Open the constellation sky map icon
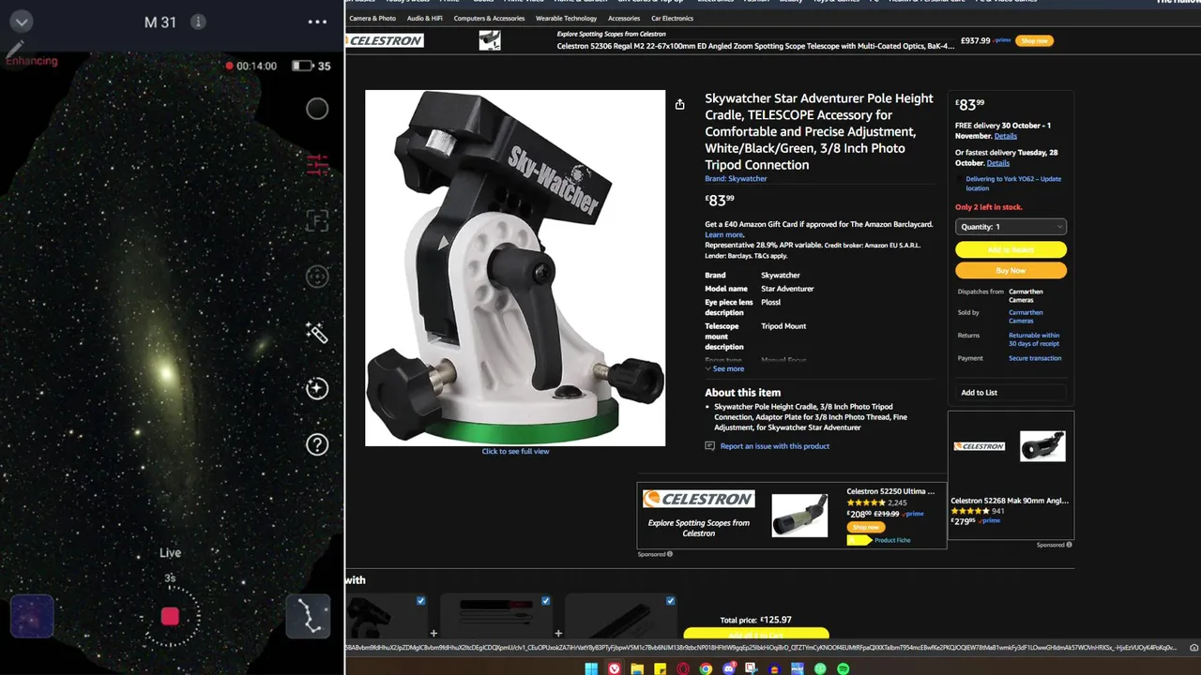1201x675 pixels. [308, 617]
